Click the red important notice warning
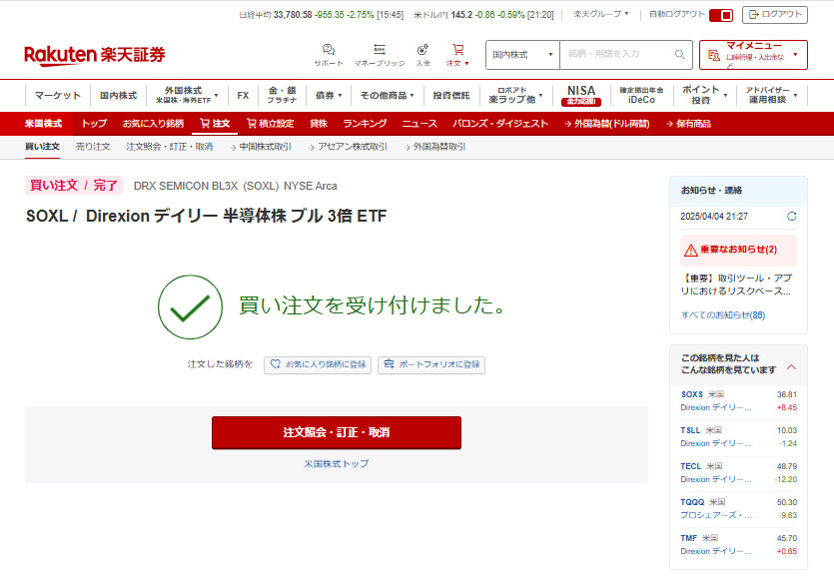The height and width of the screenshot is (576, 834). 738,250
